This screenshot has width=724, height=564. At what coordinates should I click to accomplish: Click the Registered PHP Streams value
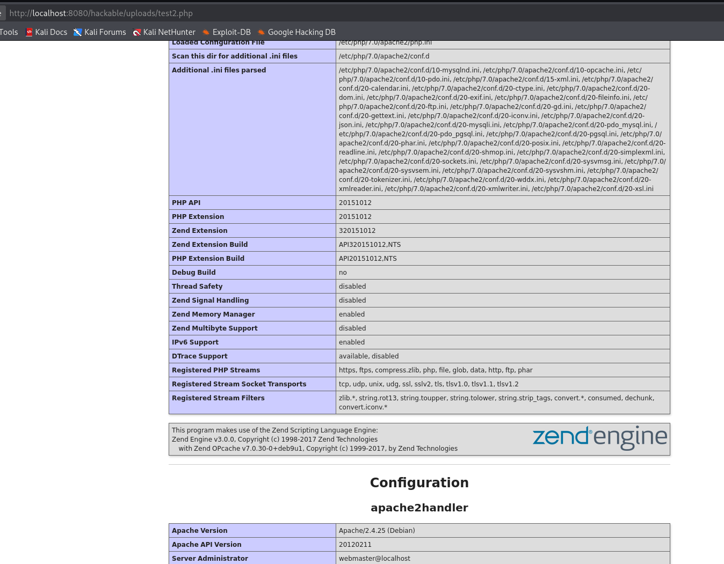click(436, 370)
